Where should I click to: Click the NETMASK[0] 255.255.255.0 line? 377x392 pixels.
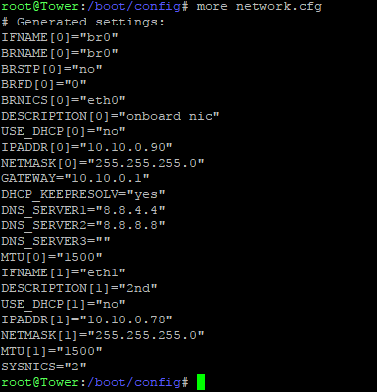tap(103, 163)
